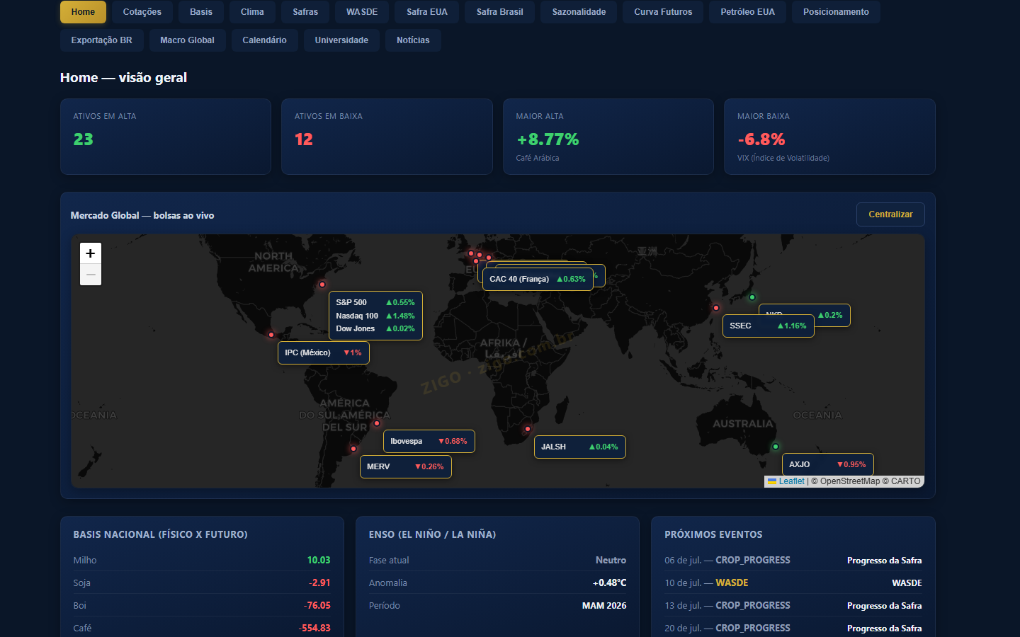The width and height of the screenshot is (1020, 637).
Task: Click the 06 de jul. CROP_PROGRESS event
Action: point(793,560)
